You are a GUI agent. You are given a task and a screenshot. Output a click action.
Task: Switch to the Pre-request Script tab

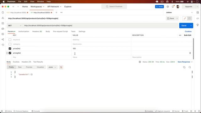click(60, 31)
